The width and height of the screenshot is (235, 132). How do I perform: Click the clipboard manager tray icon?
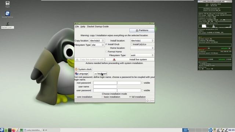[214, 130]
